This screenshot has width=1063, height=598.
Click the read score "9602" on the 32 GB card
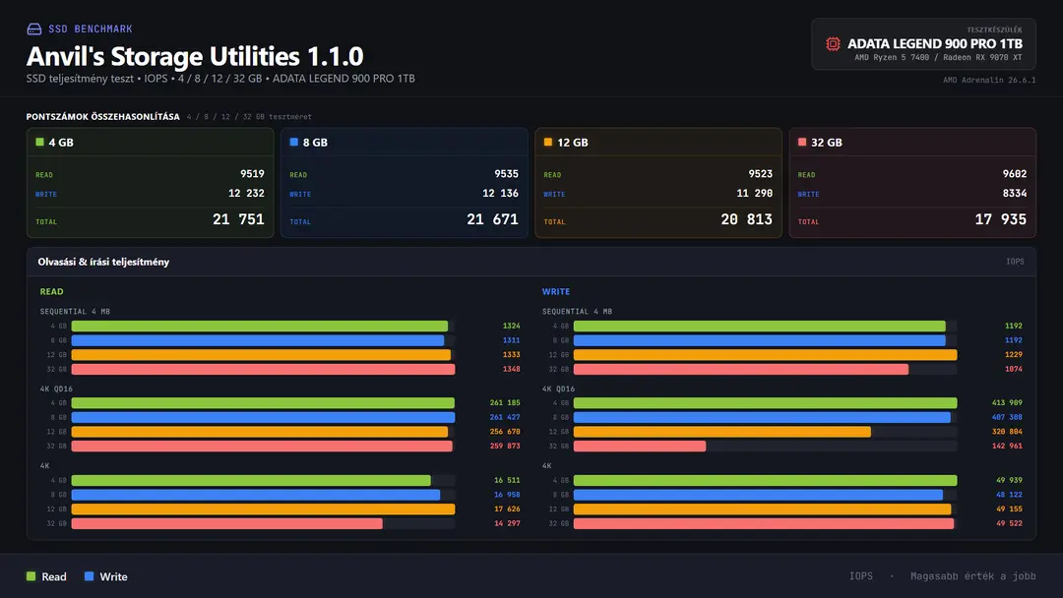point(1015,174)
